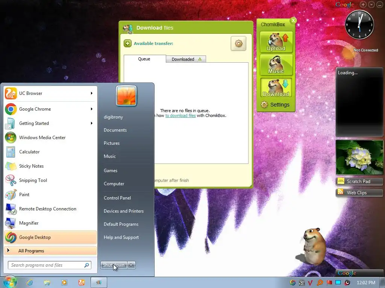Close the ChomikBox widget with green X

(293, 21)
